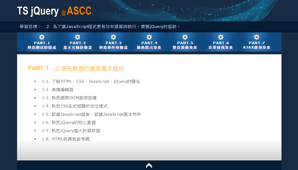
Task: Click the gear icon above PART.2
Action: click(x=78, y=37)
